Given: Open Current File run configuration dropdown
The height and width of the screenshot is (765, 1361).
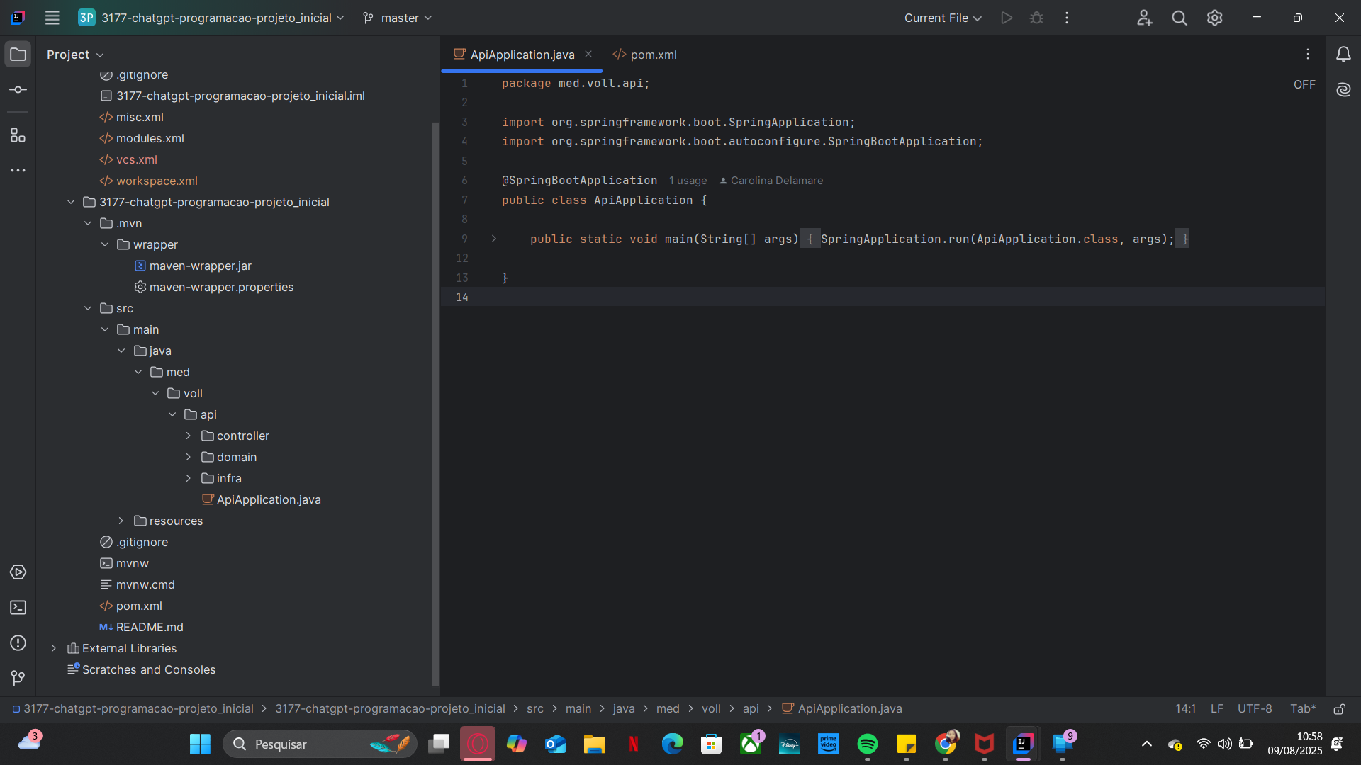Looking at the screenshot, I should (x=943, y=18).
